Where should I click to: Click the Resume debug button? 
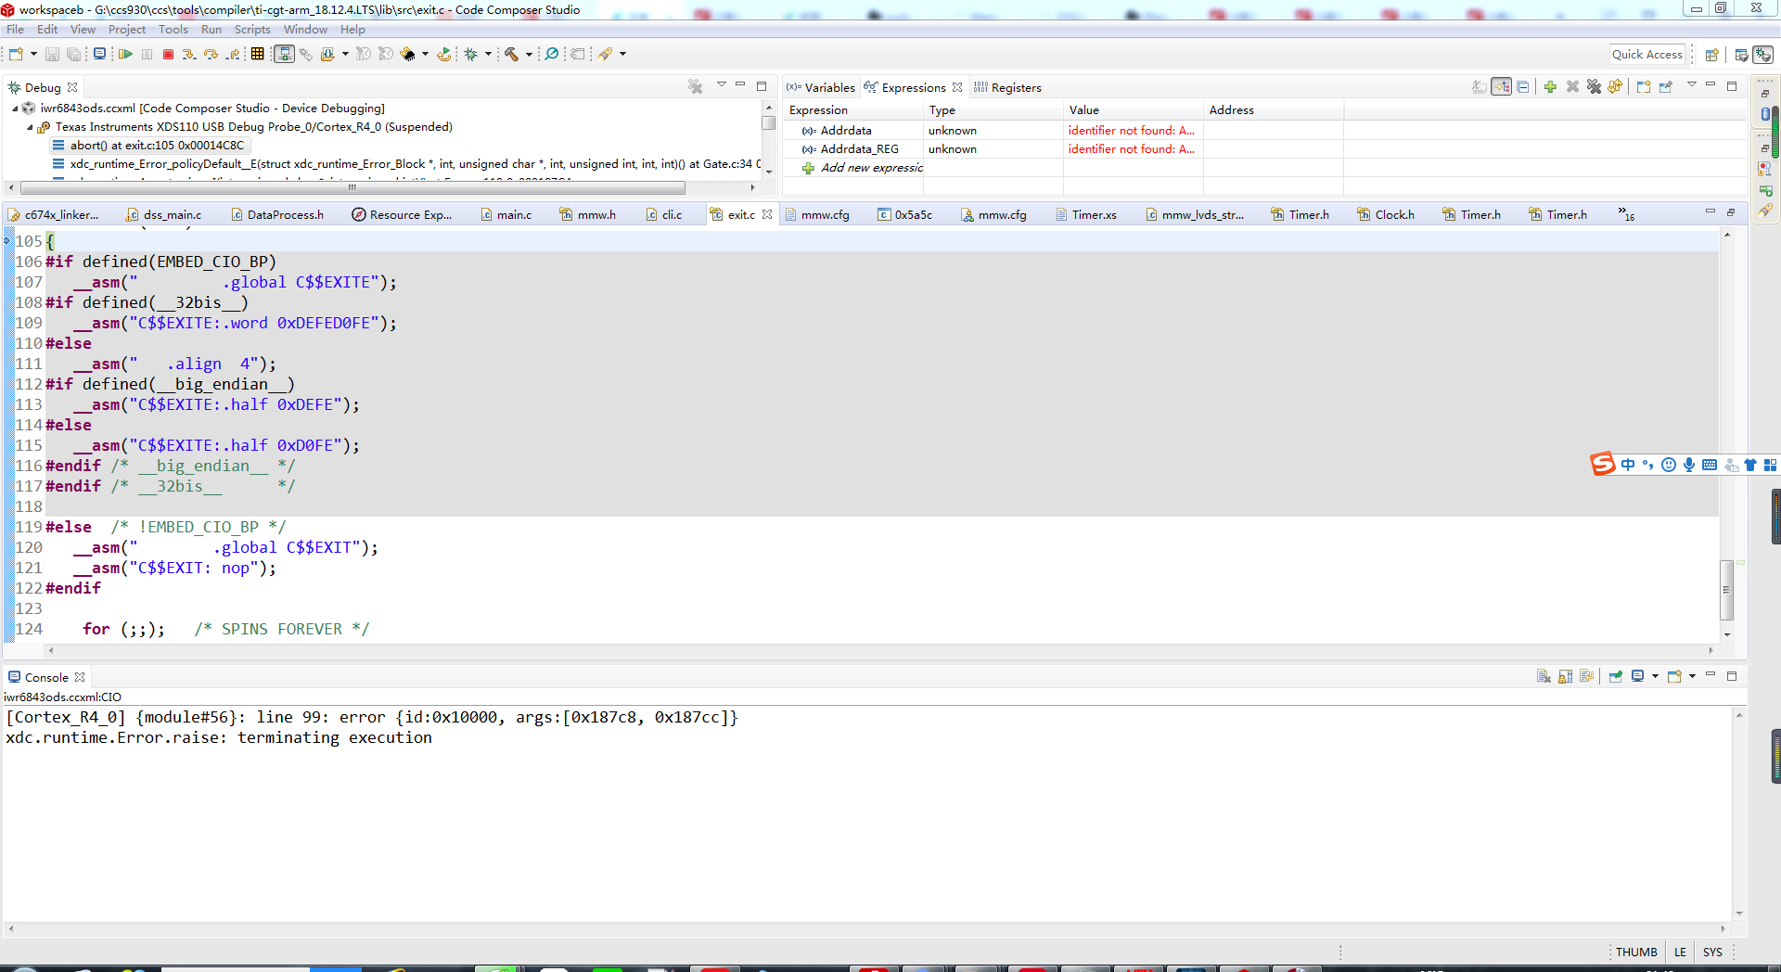pos(125,55)
